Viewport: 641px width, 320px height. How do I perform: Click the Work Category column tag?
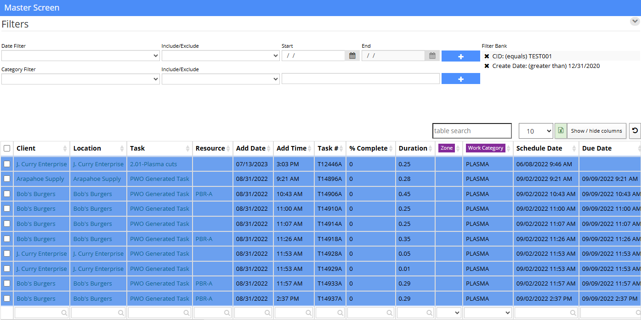(485, 148)
